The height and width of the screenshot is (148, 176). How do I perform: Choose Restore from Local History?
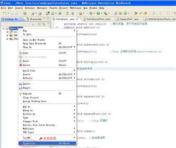47,125
